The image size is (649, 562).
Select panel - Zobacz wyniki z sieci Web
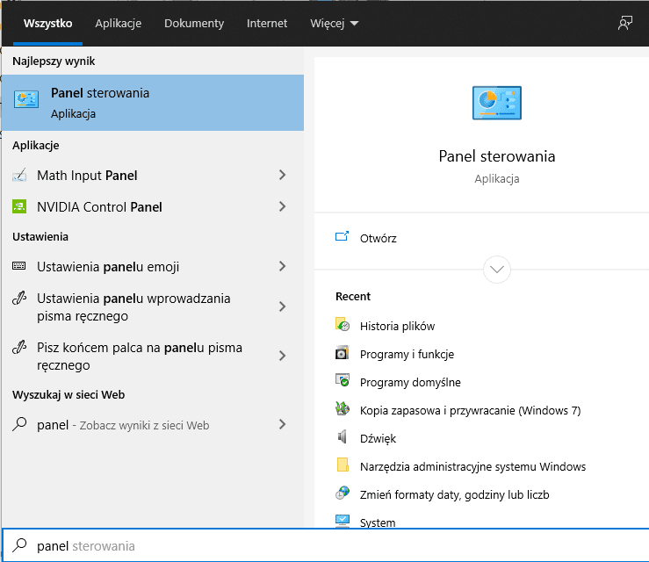[x=153, y=424]
